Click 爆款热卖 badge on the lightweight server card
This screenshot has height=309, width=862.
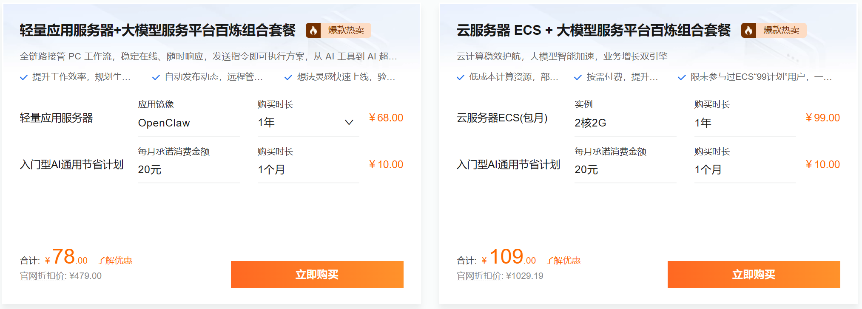[x=346, y=30]
